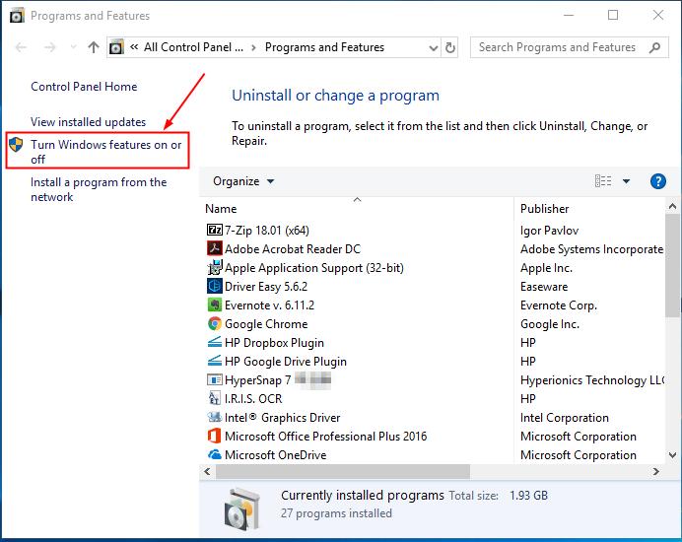Screen dimensions: 682x542
Task: Click the change view list icon
Action: tap(603, 181)
